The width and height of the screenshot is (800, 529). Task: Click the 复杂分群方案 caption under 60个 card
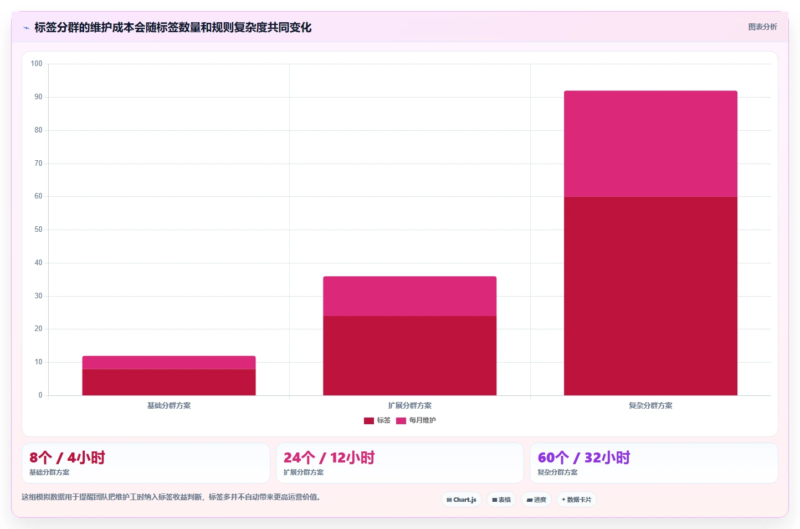557,472
